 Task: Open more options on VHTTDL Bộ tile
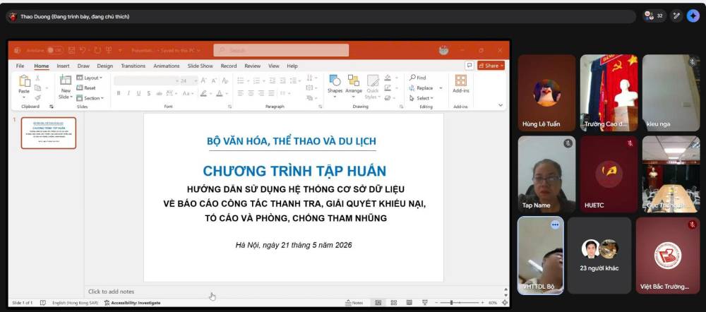pyautogui.click(x=555, y=224)
